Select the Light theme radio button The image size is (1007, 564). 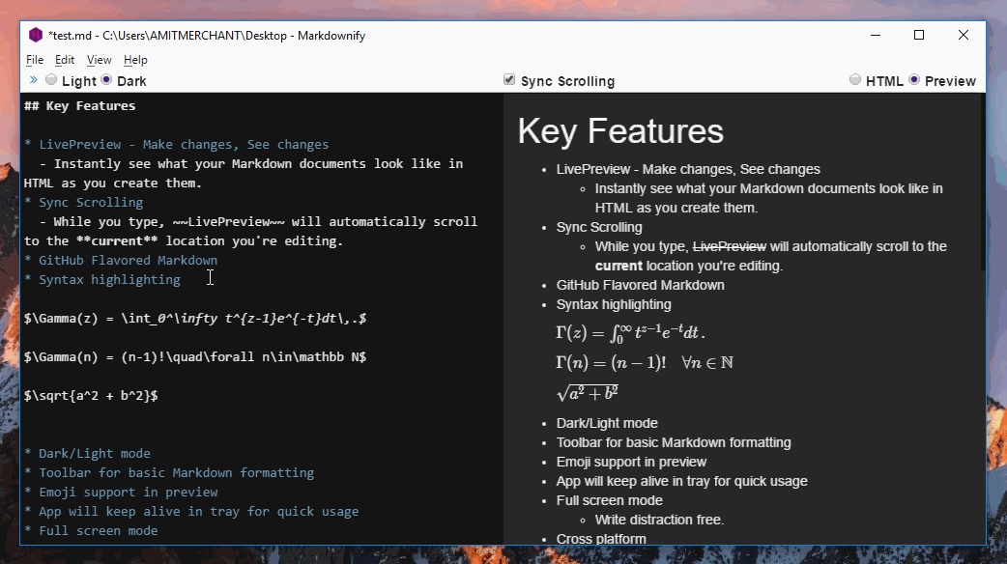click(50, 80)
